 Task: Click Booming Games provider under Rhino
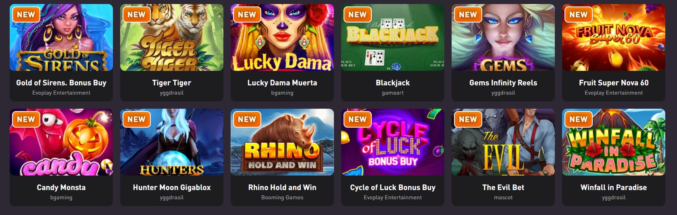click(282, 197)
